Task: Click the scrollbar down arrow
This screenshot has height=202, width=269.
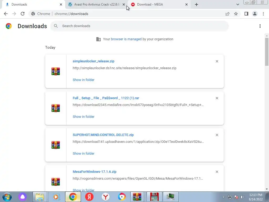Action: coord(267,189)
